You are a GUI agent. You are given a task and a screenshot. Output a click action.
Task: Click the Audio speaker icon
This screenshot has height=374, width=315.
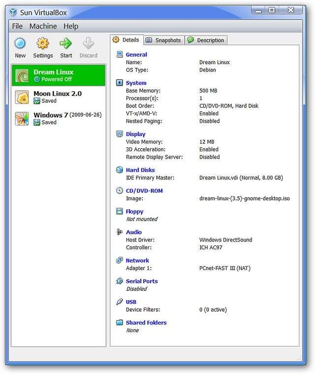pos(119,232)
